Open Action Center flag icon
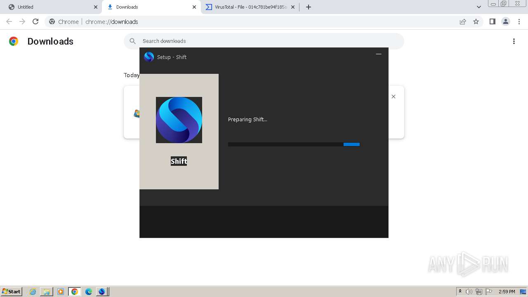The image size is (528, 297). click(489, 292)
